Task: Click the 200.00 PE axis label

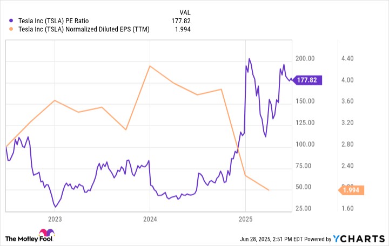Action: tap(305, 58)
